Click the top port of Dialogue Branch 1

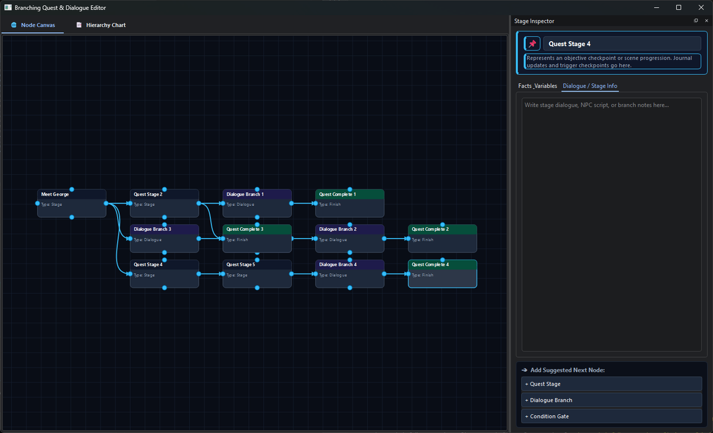click(x=257, y=189)
